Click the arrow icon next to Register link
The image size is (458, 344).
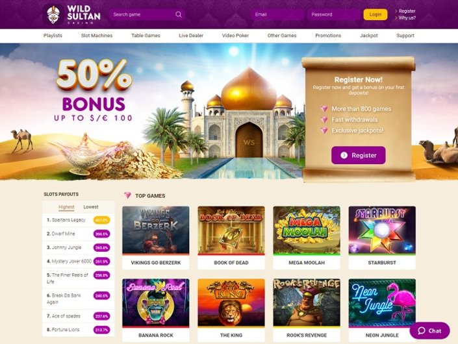396,11
